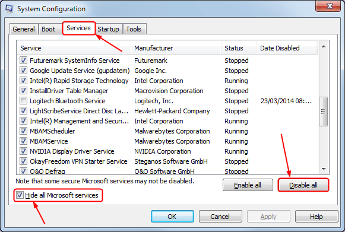The image size is (345, 232).
Task: Select 'Hewlett-Packard Company' manufacturer cell
Action: pos(172,111)
